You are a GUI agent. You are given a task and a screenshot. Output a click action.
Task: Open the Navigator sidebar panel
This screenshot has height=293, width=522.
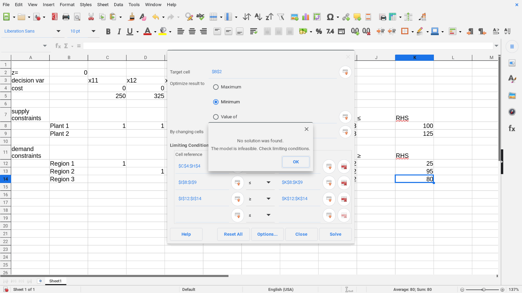[x=512, y=112]
